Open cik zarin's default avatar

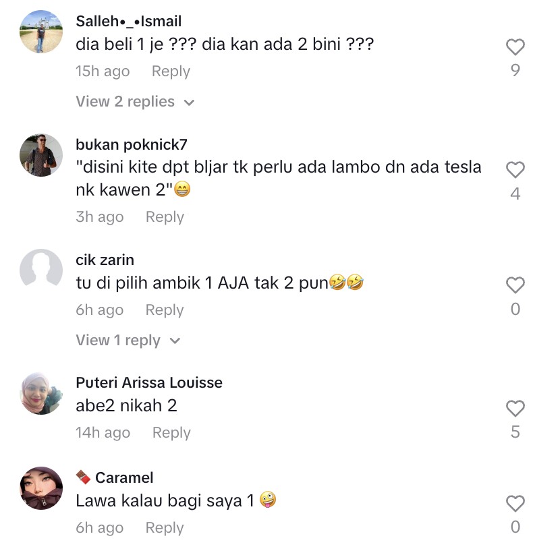[x=41, y=270]
